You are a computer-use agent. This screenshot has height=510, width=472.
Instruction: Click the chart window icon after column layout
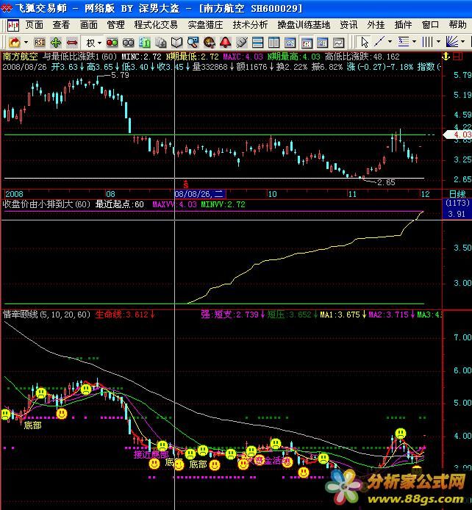pos(290,43)
